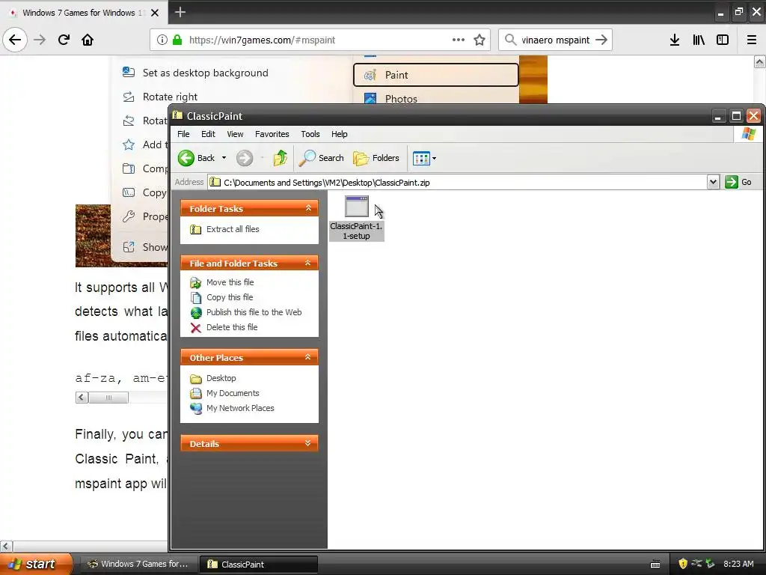Open the address bar dropdown

click(x=713, y=182)
